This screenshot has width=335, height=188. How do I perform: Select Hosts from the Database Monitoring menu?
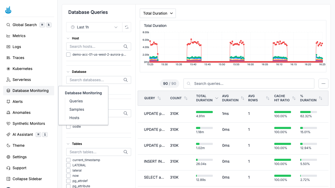(x=74, y=118)
